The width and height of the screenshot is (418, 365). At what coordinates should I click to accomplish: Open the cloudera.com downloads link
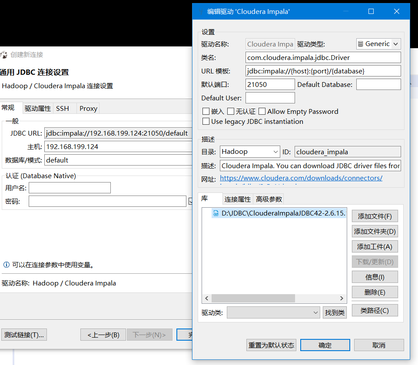(301, 178)
